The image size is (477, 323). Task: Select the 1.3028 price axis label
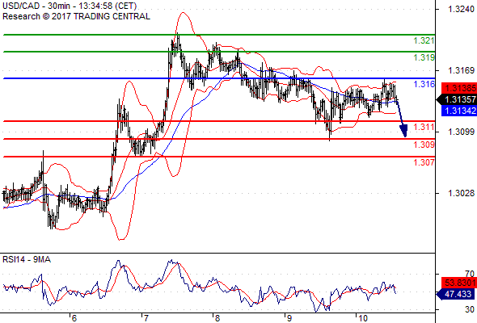click(x=461, y=193)
